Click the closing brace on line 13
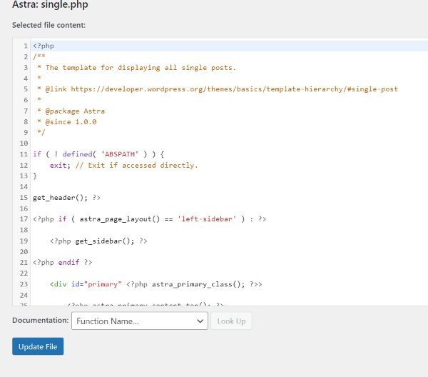428x377 pixels. click(x=35, y=176)
